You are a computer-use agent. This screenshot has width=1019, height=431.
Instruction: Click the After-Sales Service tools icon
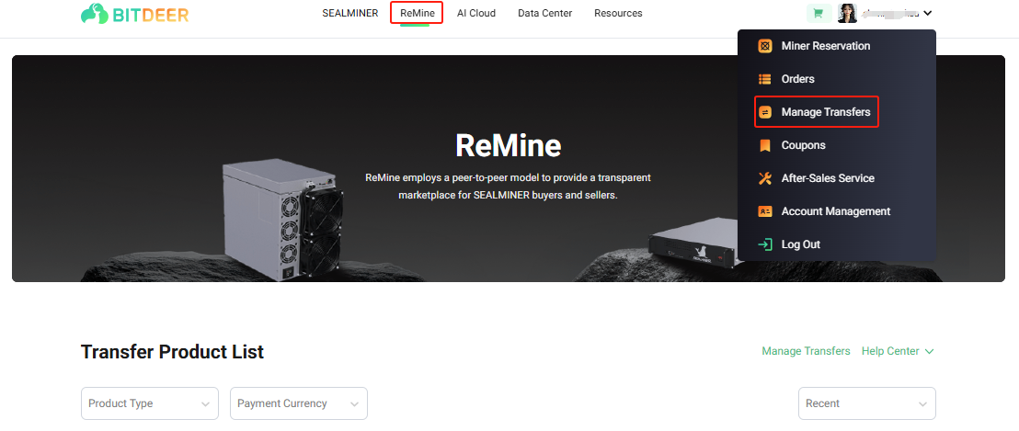click(x=765, y=178)
